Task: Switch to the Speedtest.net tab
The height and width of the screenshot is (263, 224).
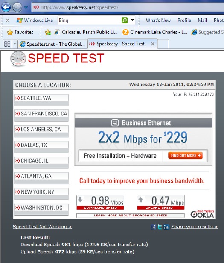Action: click(52, 44)
